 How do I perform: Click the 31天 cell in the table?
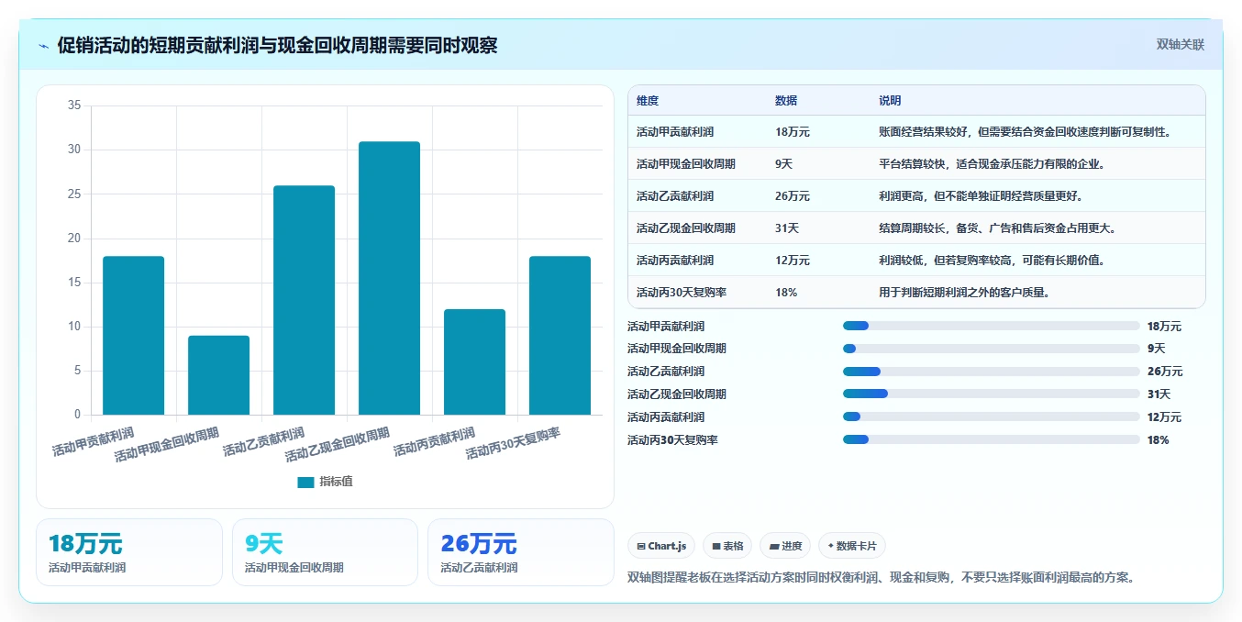(787, 228)
